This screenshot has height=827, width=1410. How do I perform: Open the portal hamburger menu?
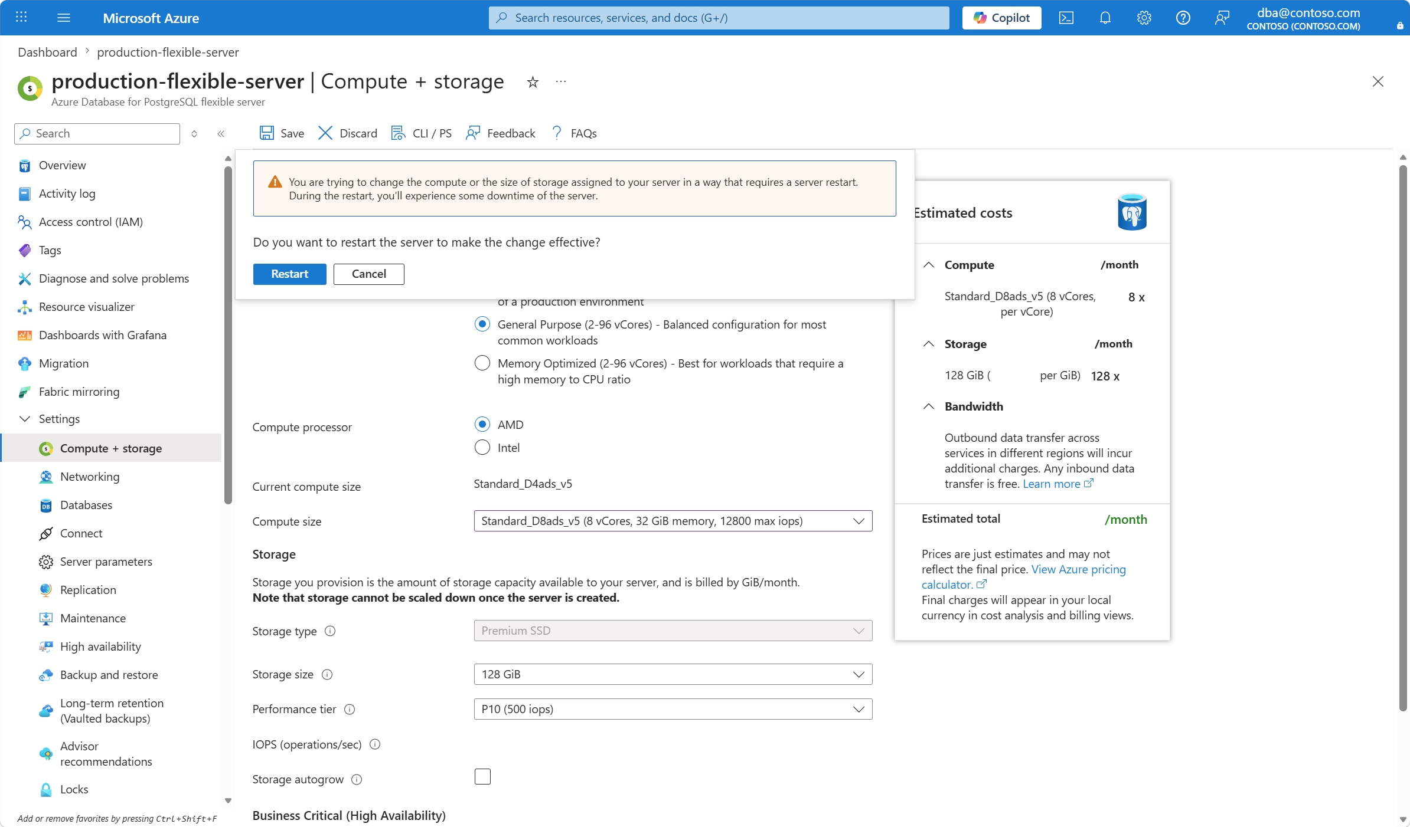click(x=64, y=18)
